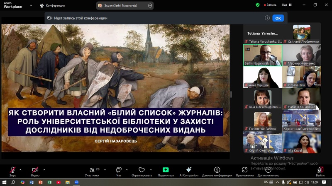This screenshot has height=186, width=332.
Task: Click green encryption shield icon
Action: click(257, 5)
